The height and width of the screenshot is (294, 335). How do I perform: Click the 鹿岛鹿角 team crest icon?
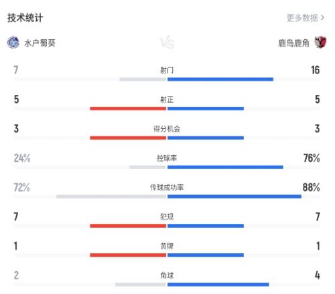pos(320,42)
